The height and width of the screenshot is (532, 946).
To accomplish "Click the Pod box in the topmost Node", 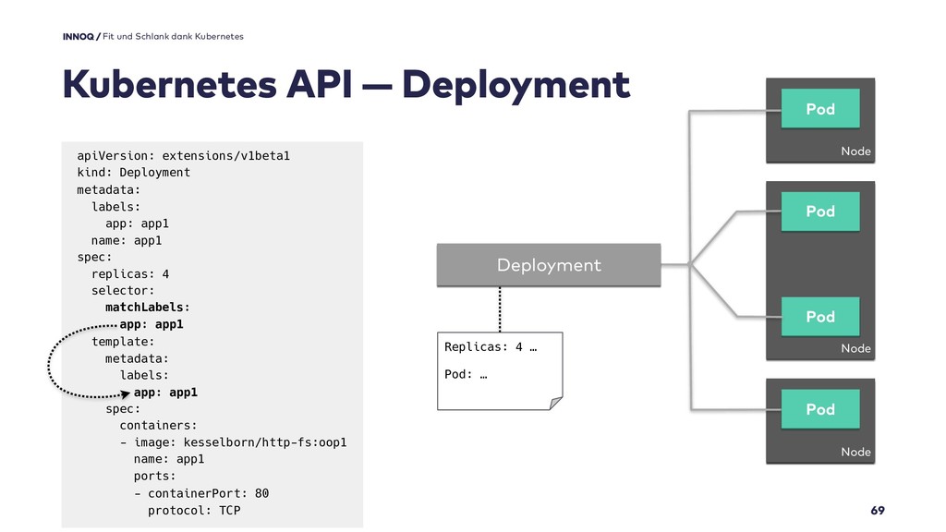I will (820, 109).
